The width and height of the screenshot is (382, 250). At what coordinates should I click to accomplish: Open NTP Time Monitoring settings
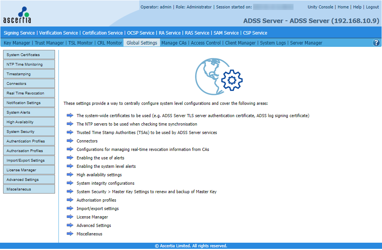tap(29, 65)
